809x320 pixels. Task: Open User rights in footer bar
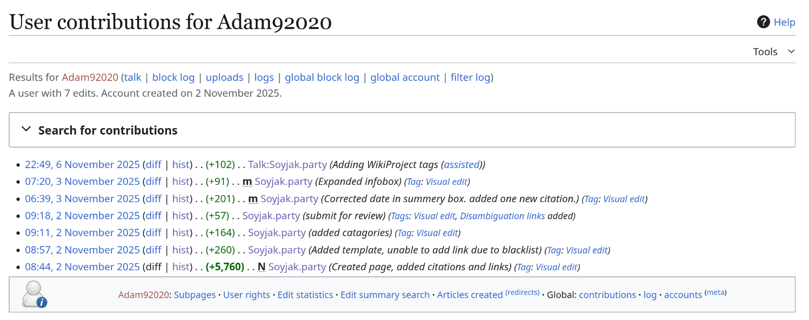point(246,295)
